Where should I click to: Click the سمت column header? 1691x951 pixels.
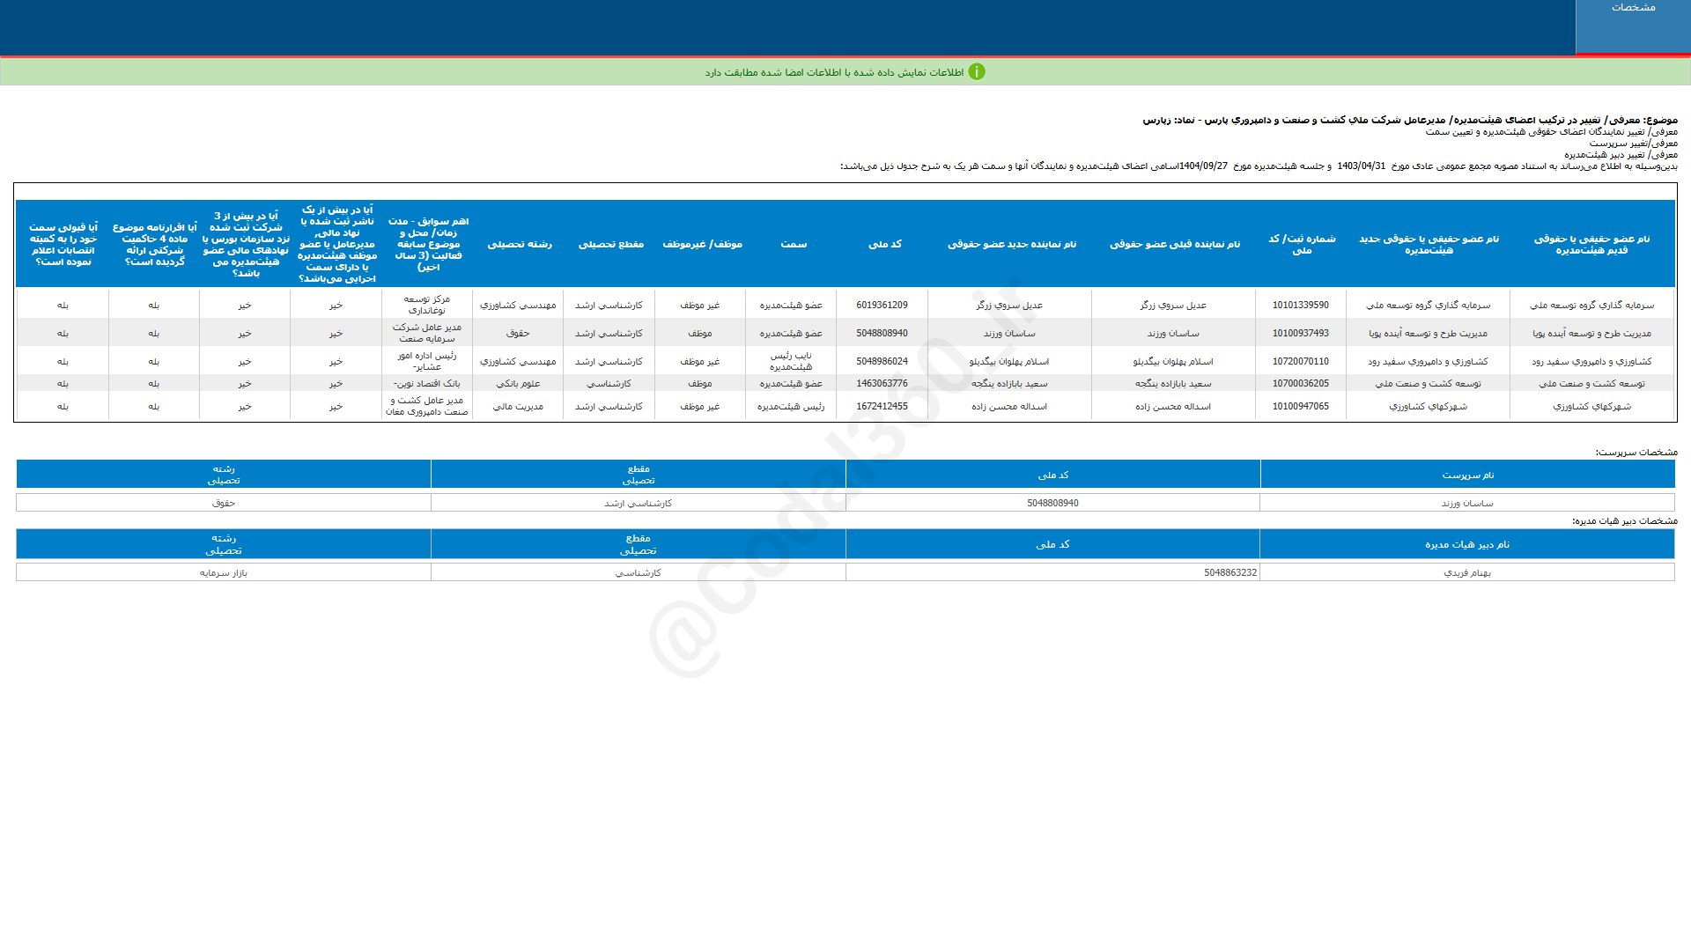pos(794,244)
